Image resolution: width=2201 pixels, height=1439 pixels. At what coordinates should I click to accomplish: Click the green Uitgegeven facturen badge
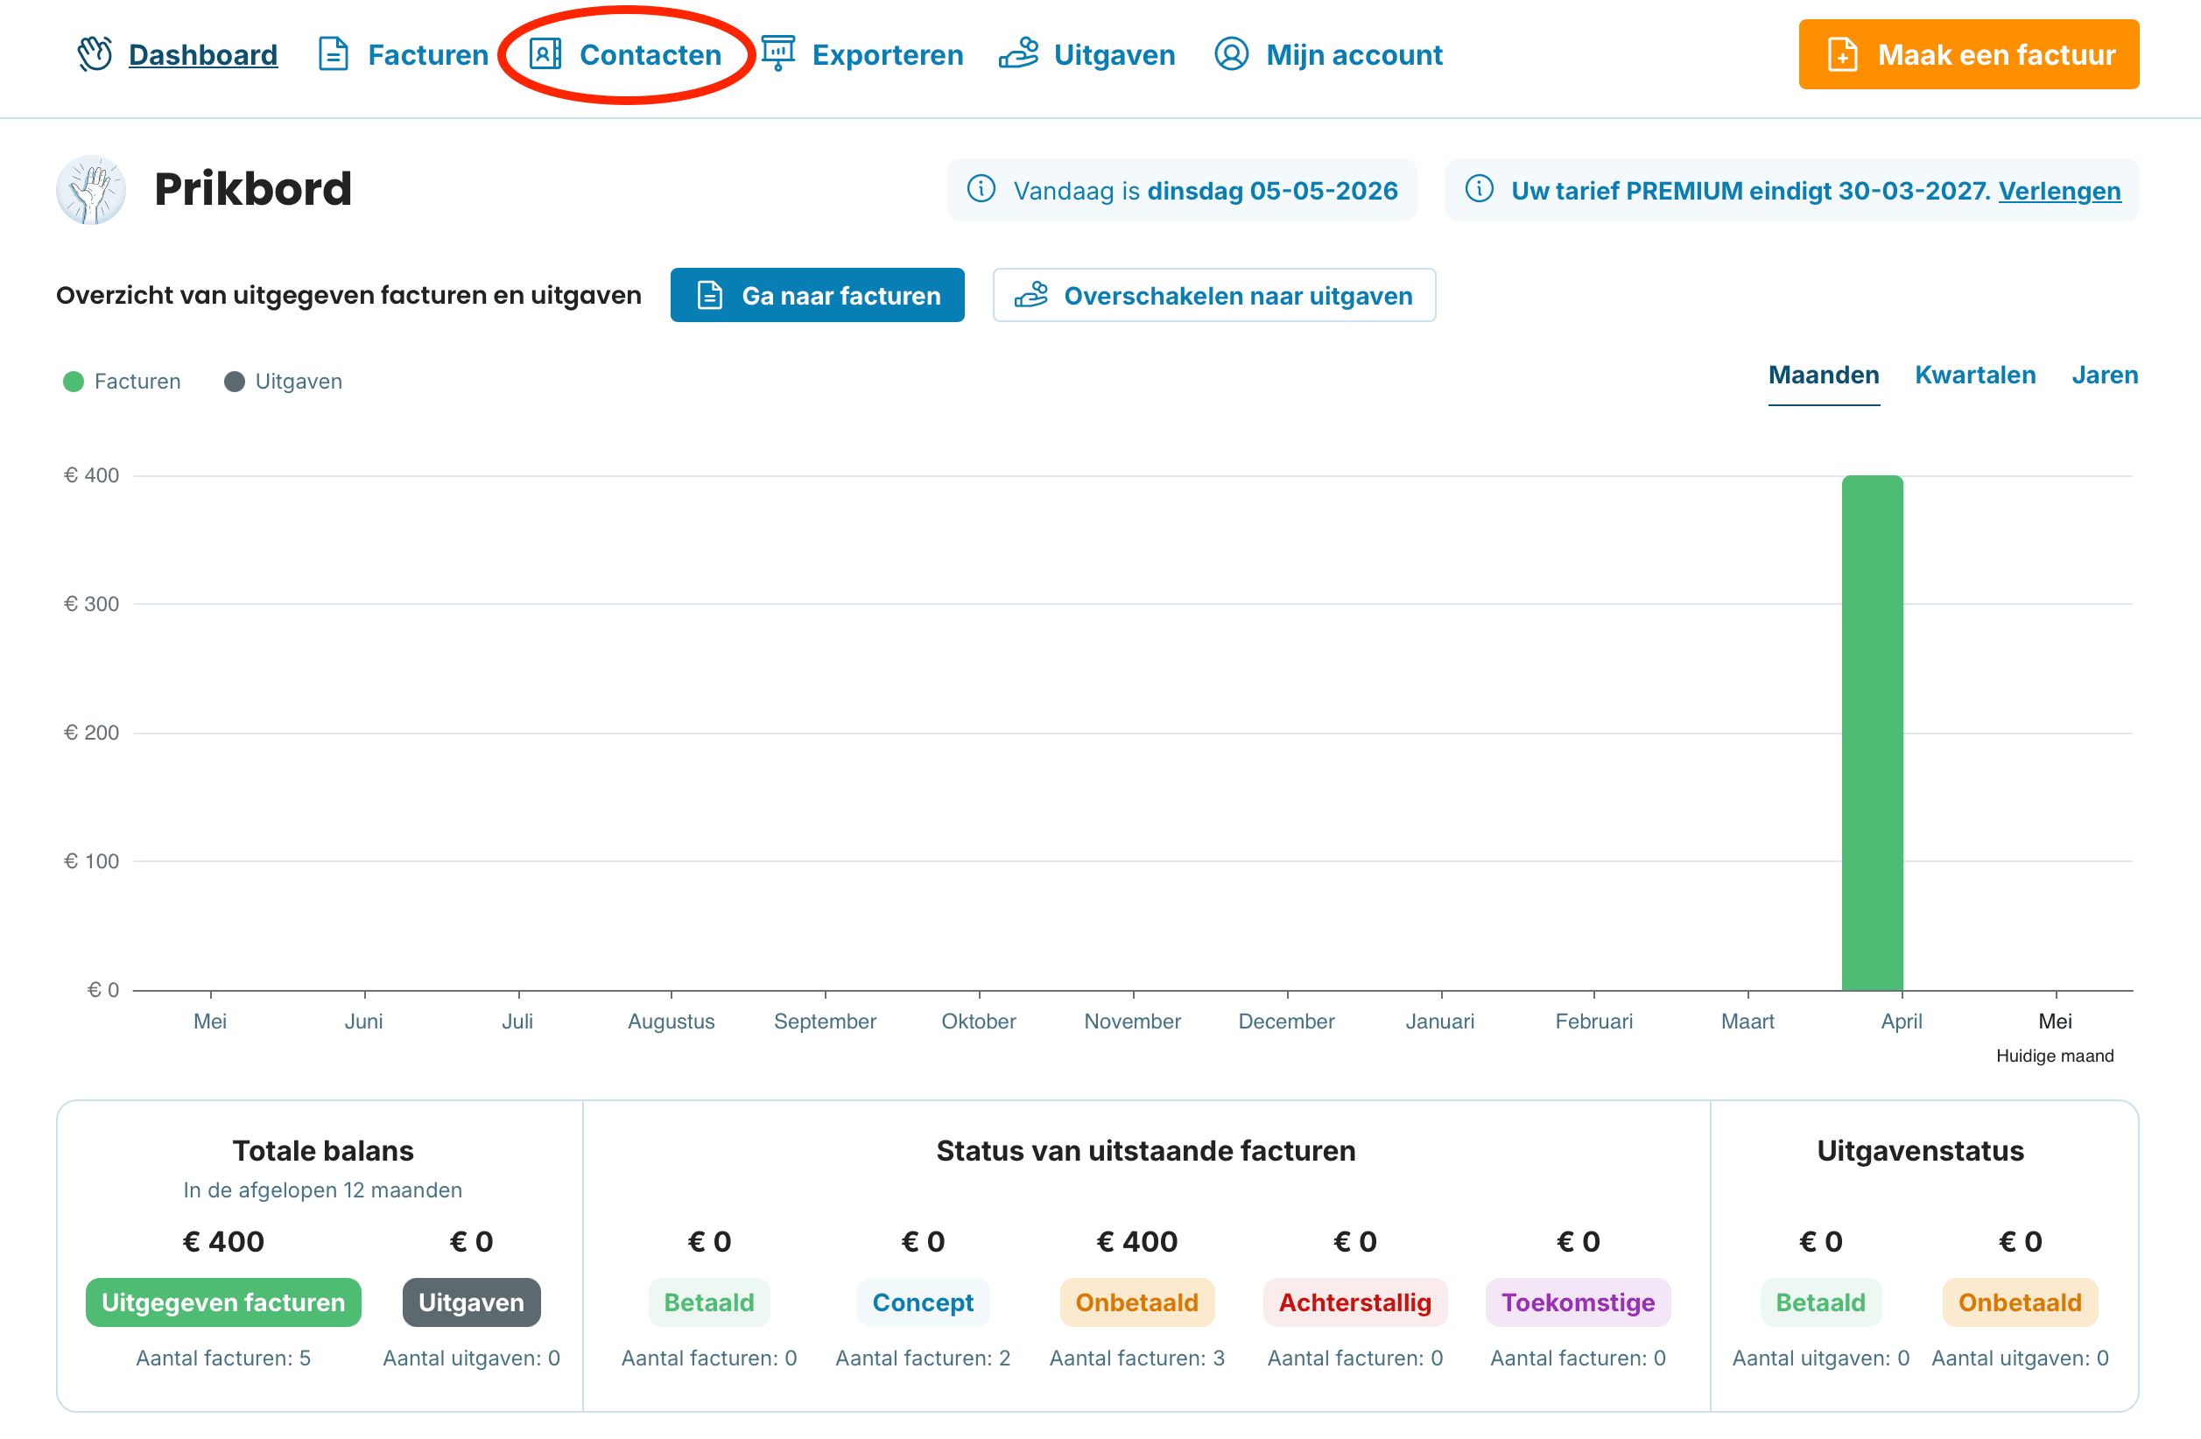(x=223, y=1302)
